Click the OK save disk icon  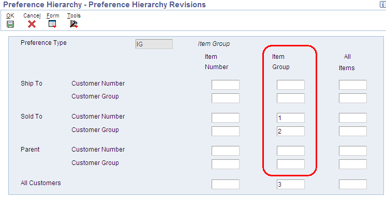tap(10, 24)
